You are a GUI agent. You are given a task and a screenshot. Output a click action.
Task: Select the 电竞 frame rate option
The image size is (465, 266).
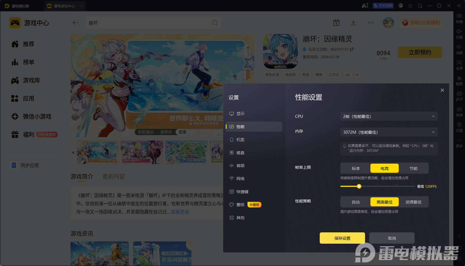click(385, 168)
